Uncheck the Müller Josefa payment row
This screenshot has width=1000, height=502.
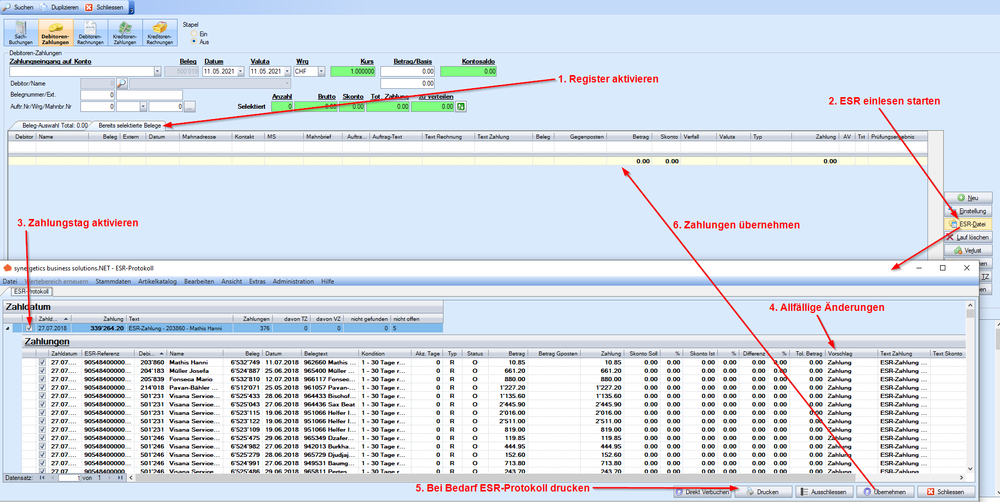(42, 371)
